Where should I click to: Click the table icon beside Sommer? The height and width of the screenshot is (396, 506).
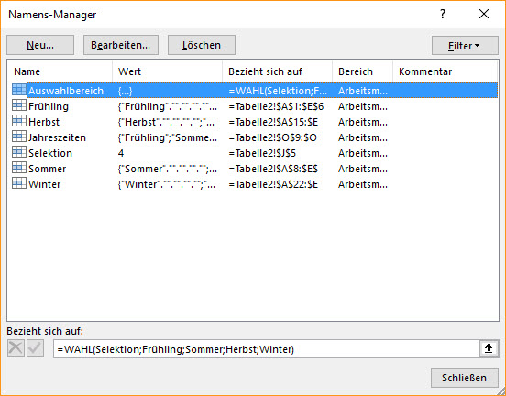point(19,168)
